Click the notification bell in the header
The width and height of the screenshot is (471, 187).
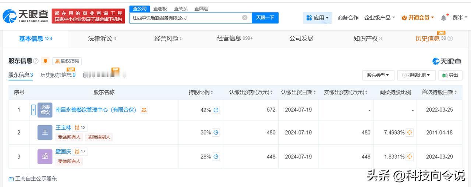444,18
